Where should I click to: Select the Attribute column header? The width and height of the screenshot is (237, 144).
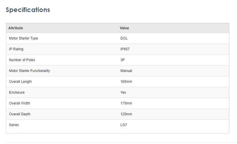click(x=16, y=28)
